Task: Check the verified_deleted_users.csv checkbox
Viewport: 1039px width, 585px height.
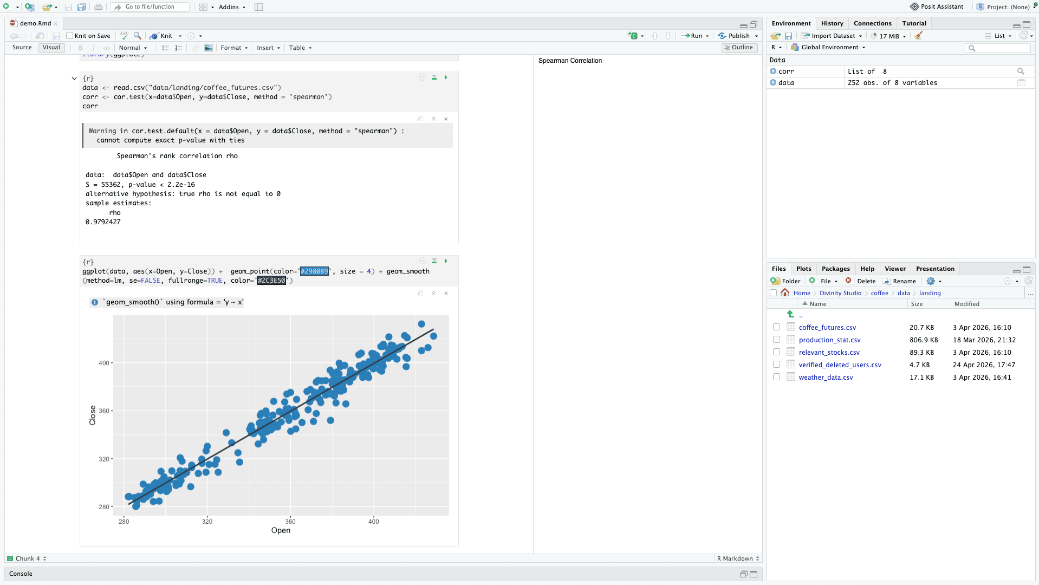Action: point(776,365)
